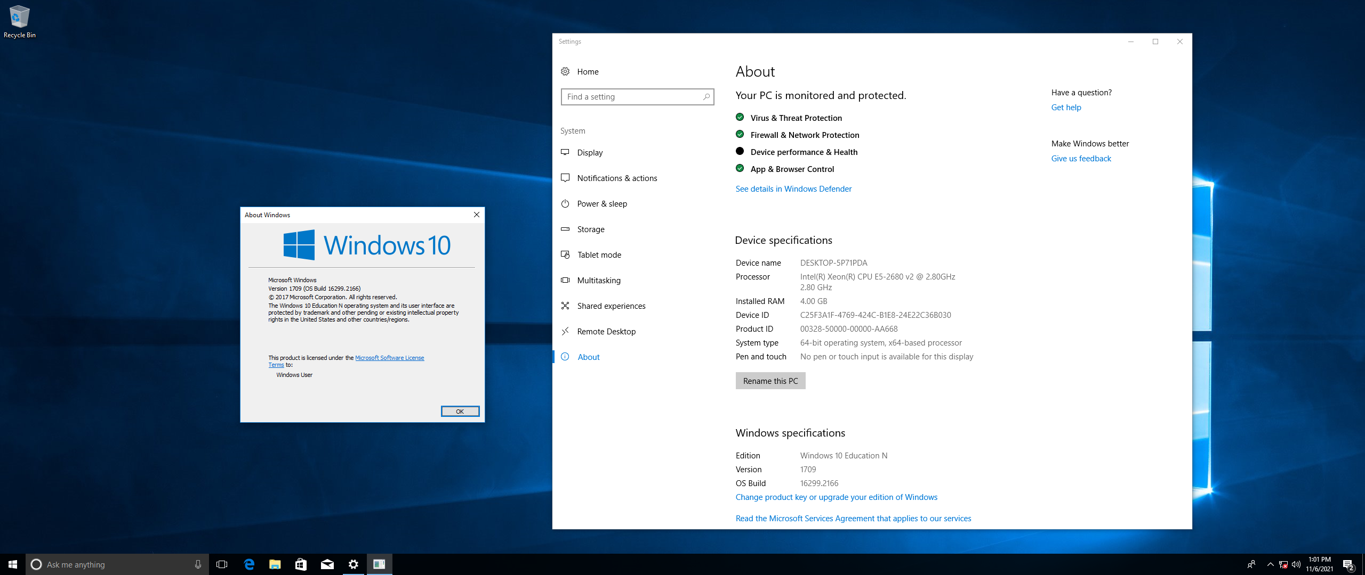
Task: Click the Power & sleep icon
Action: (x=565, y=203)
